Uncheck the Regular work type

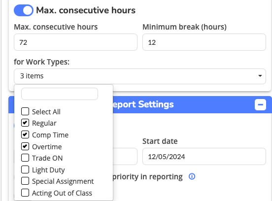(25, 123)
